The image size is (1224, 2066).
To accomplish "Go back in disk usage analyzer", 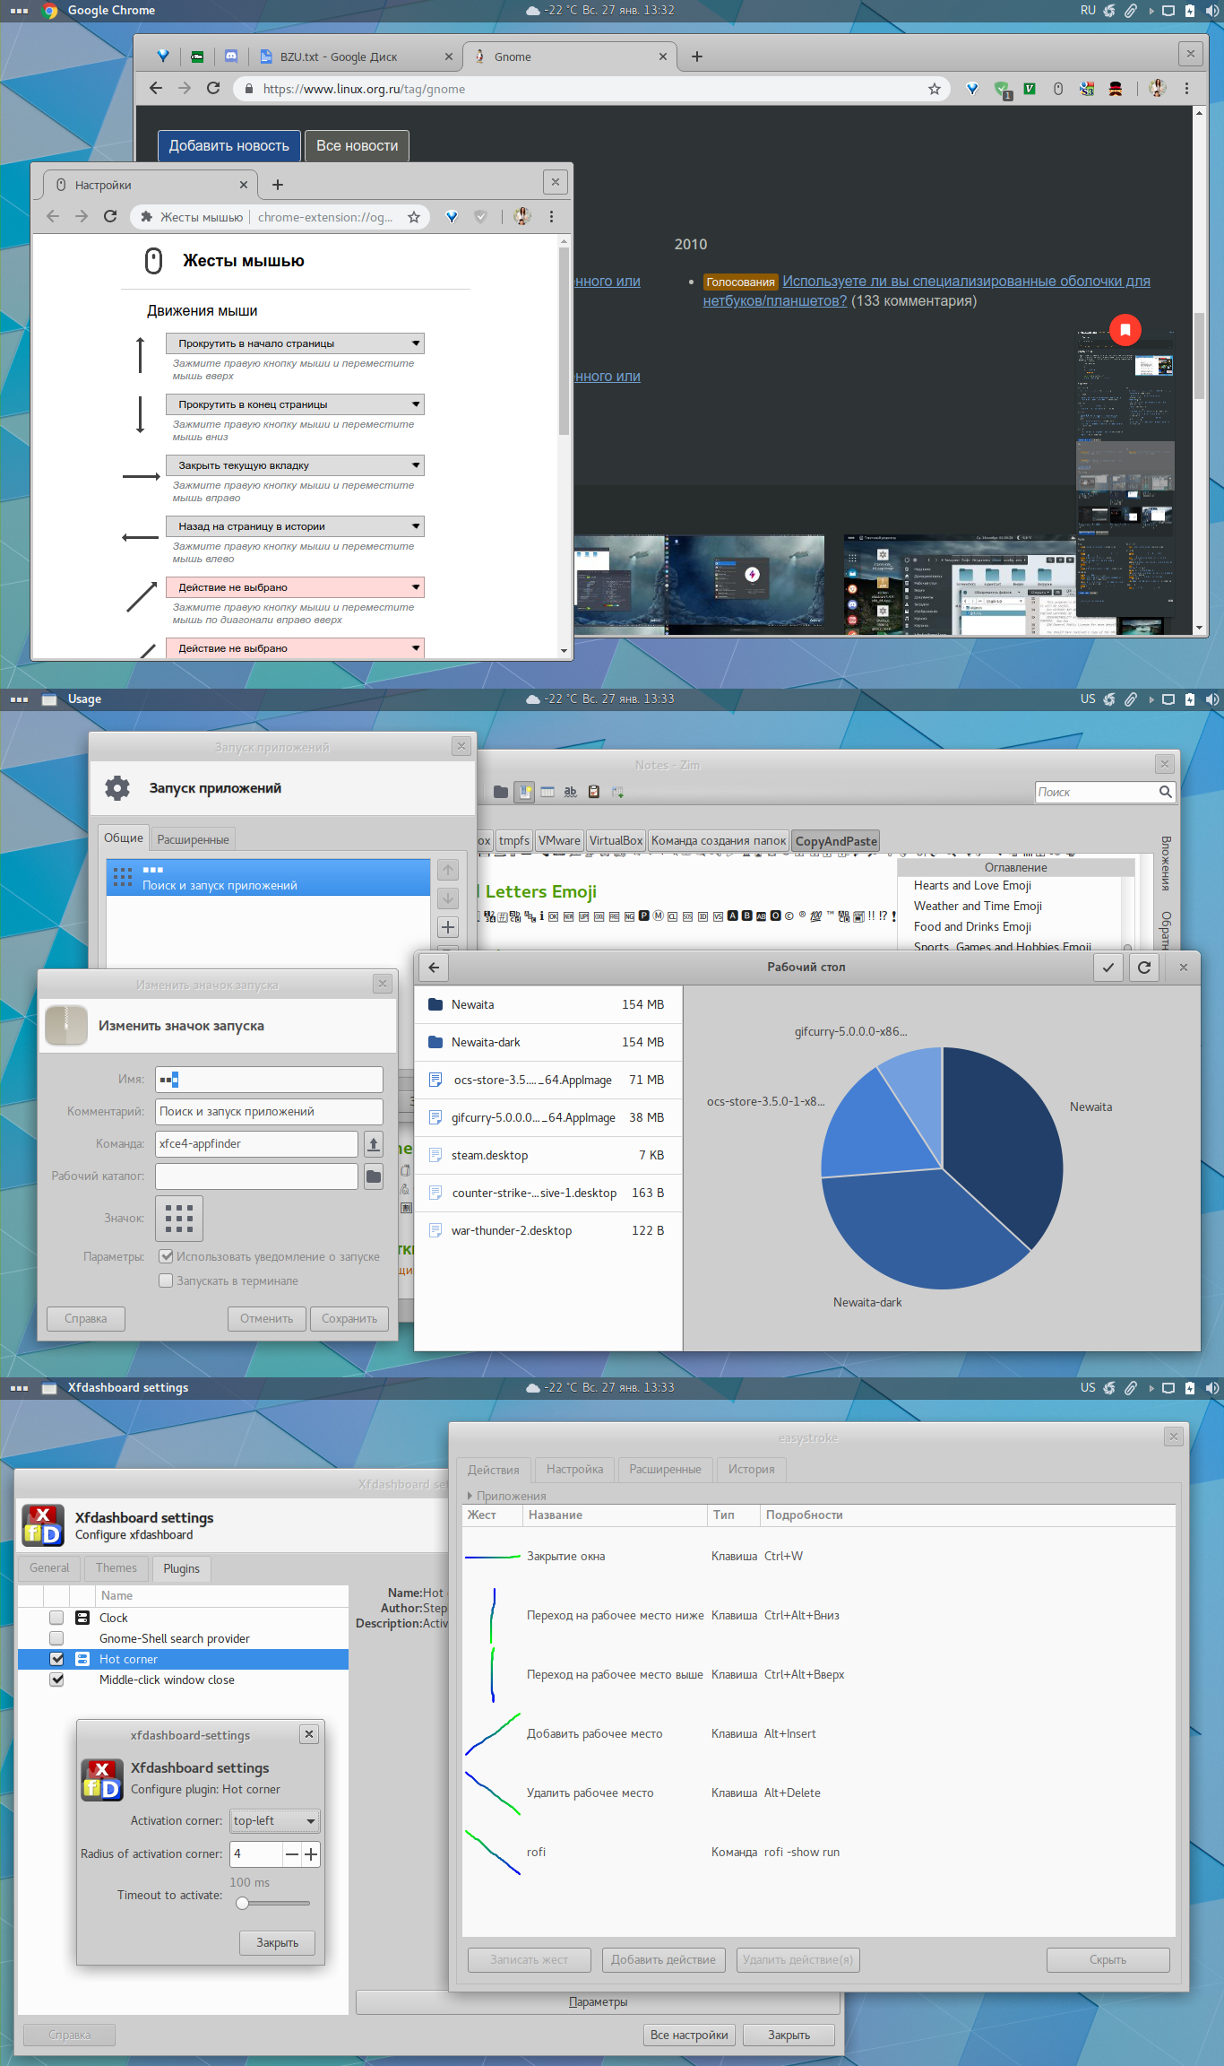I will [434, 967].
